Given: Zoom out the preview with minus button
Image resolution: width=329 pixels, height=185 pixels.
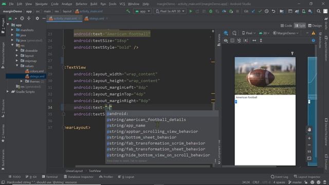Looking at the screenshot, I should (x=309, y=145).
